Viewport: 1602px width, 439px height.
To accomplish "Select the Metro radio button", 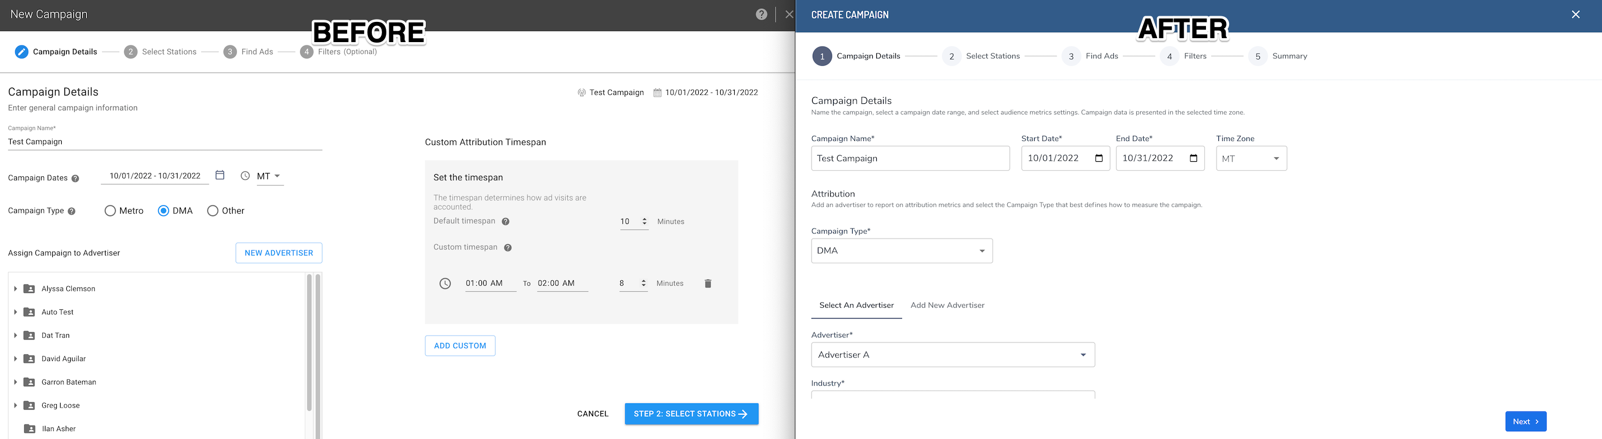I will 111,211.
